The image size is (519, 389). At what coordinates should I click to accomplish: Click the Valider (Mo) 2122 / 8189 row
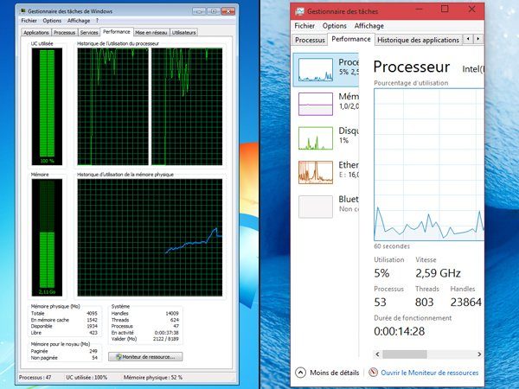pos(145,339)
